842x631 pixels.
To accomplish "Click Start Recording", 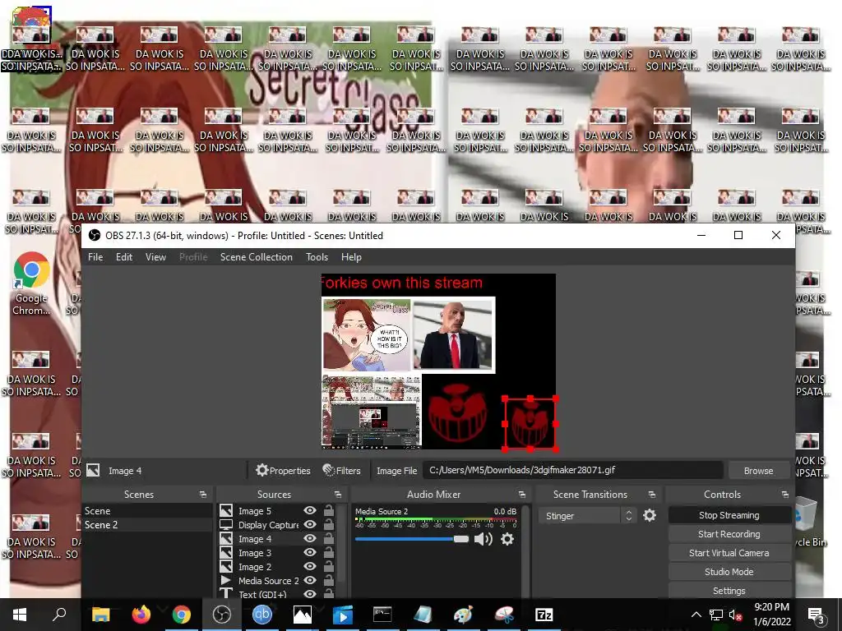I will [729, 534].
